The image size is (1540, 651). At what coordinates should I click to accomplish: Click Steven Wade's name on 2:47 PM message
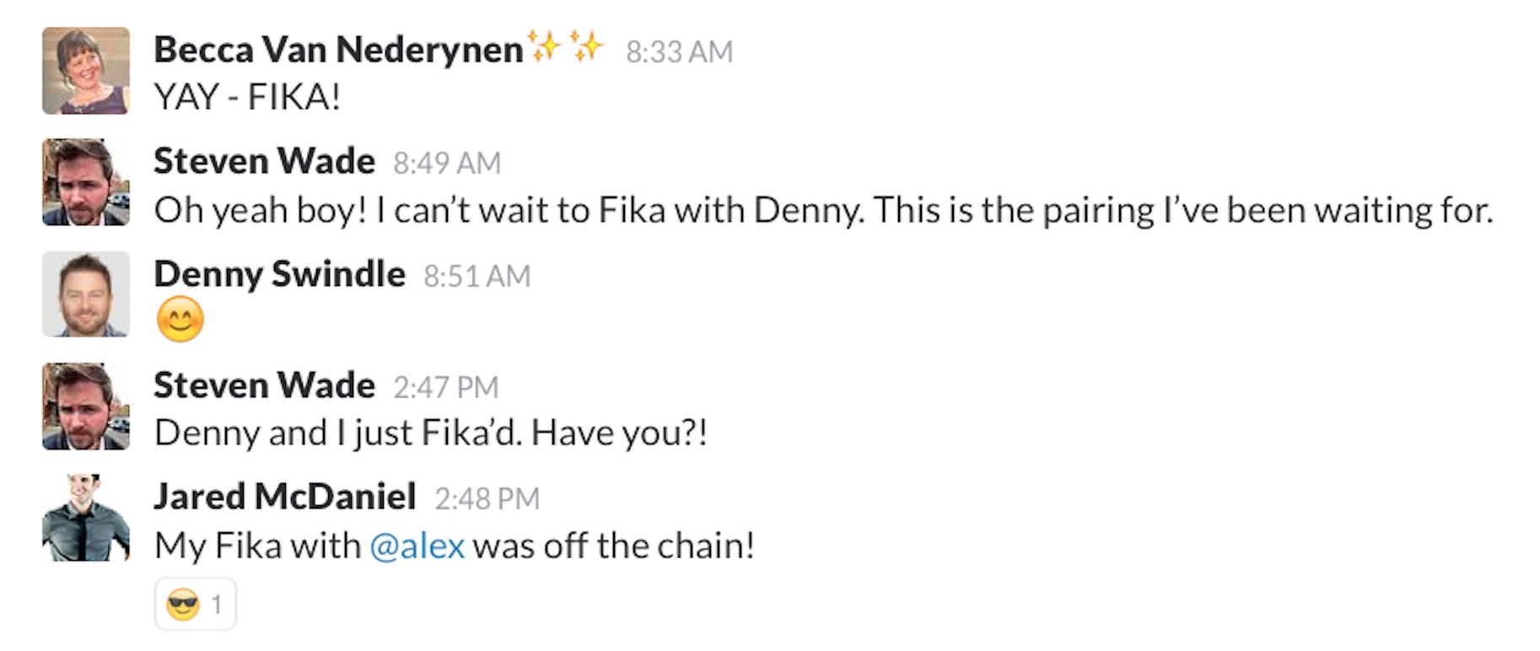coord(264,385)
